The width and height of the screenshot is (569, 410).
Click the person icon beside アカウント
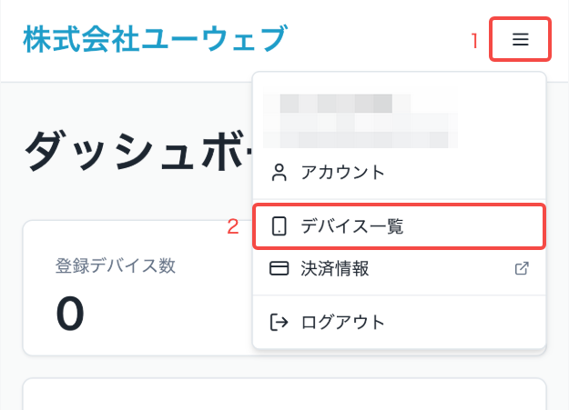click(279, 172)
